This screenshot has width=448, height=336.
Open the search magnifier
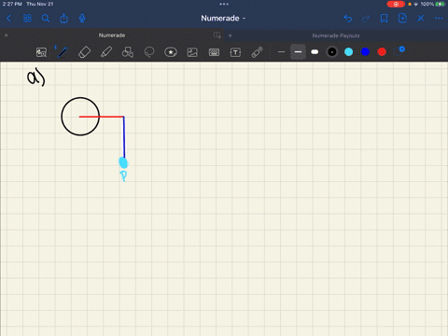46,19
